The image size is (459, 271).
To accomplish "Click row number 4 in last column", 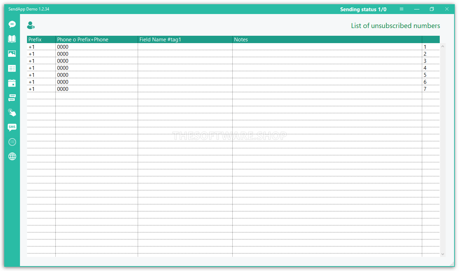I will (x=431, y=68).
